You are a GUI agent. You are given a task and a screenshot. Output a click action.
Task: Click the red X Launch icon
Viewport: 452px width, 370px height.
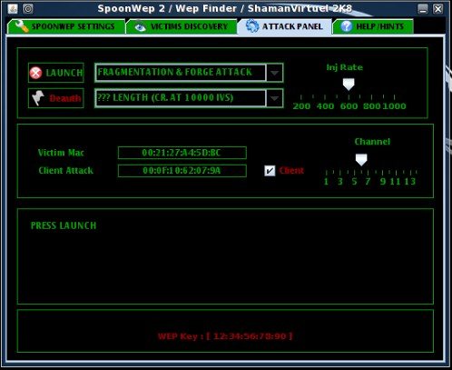35,73
